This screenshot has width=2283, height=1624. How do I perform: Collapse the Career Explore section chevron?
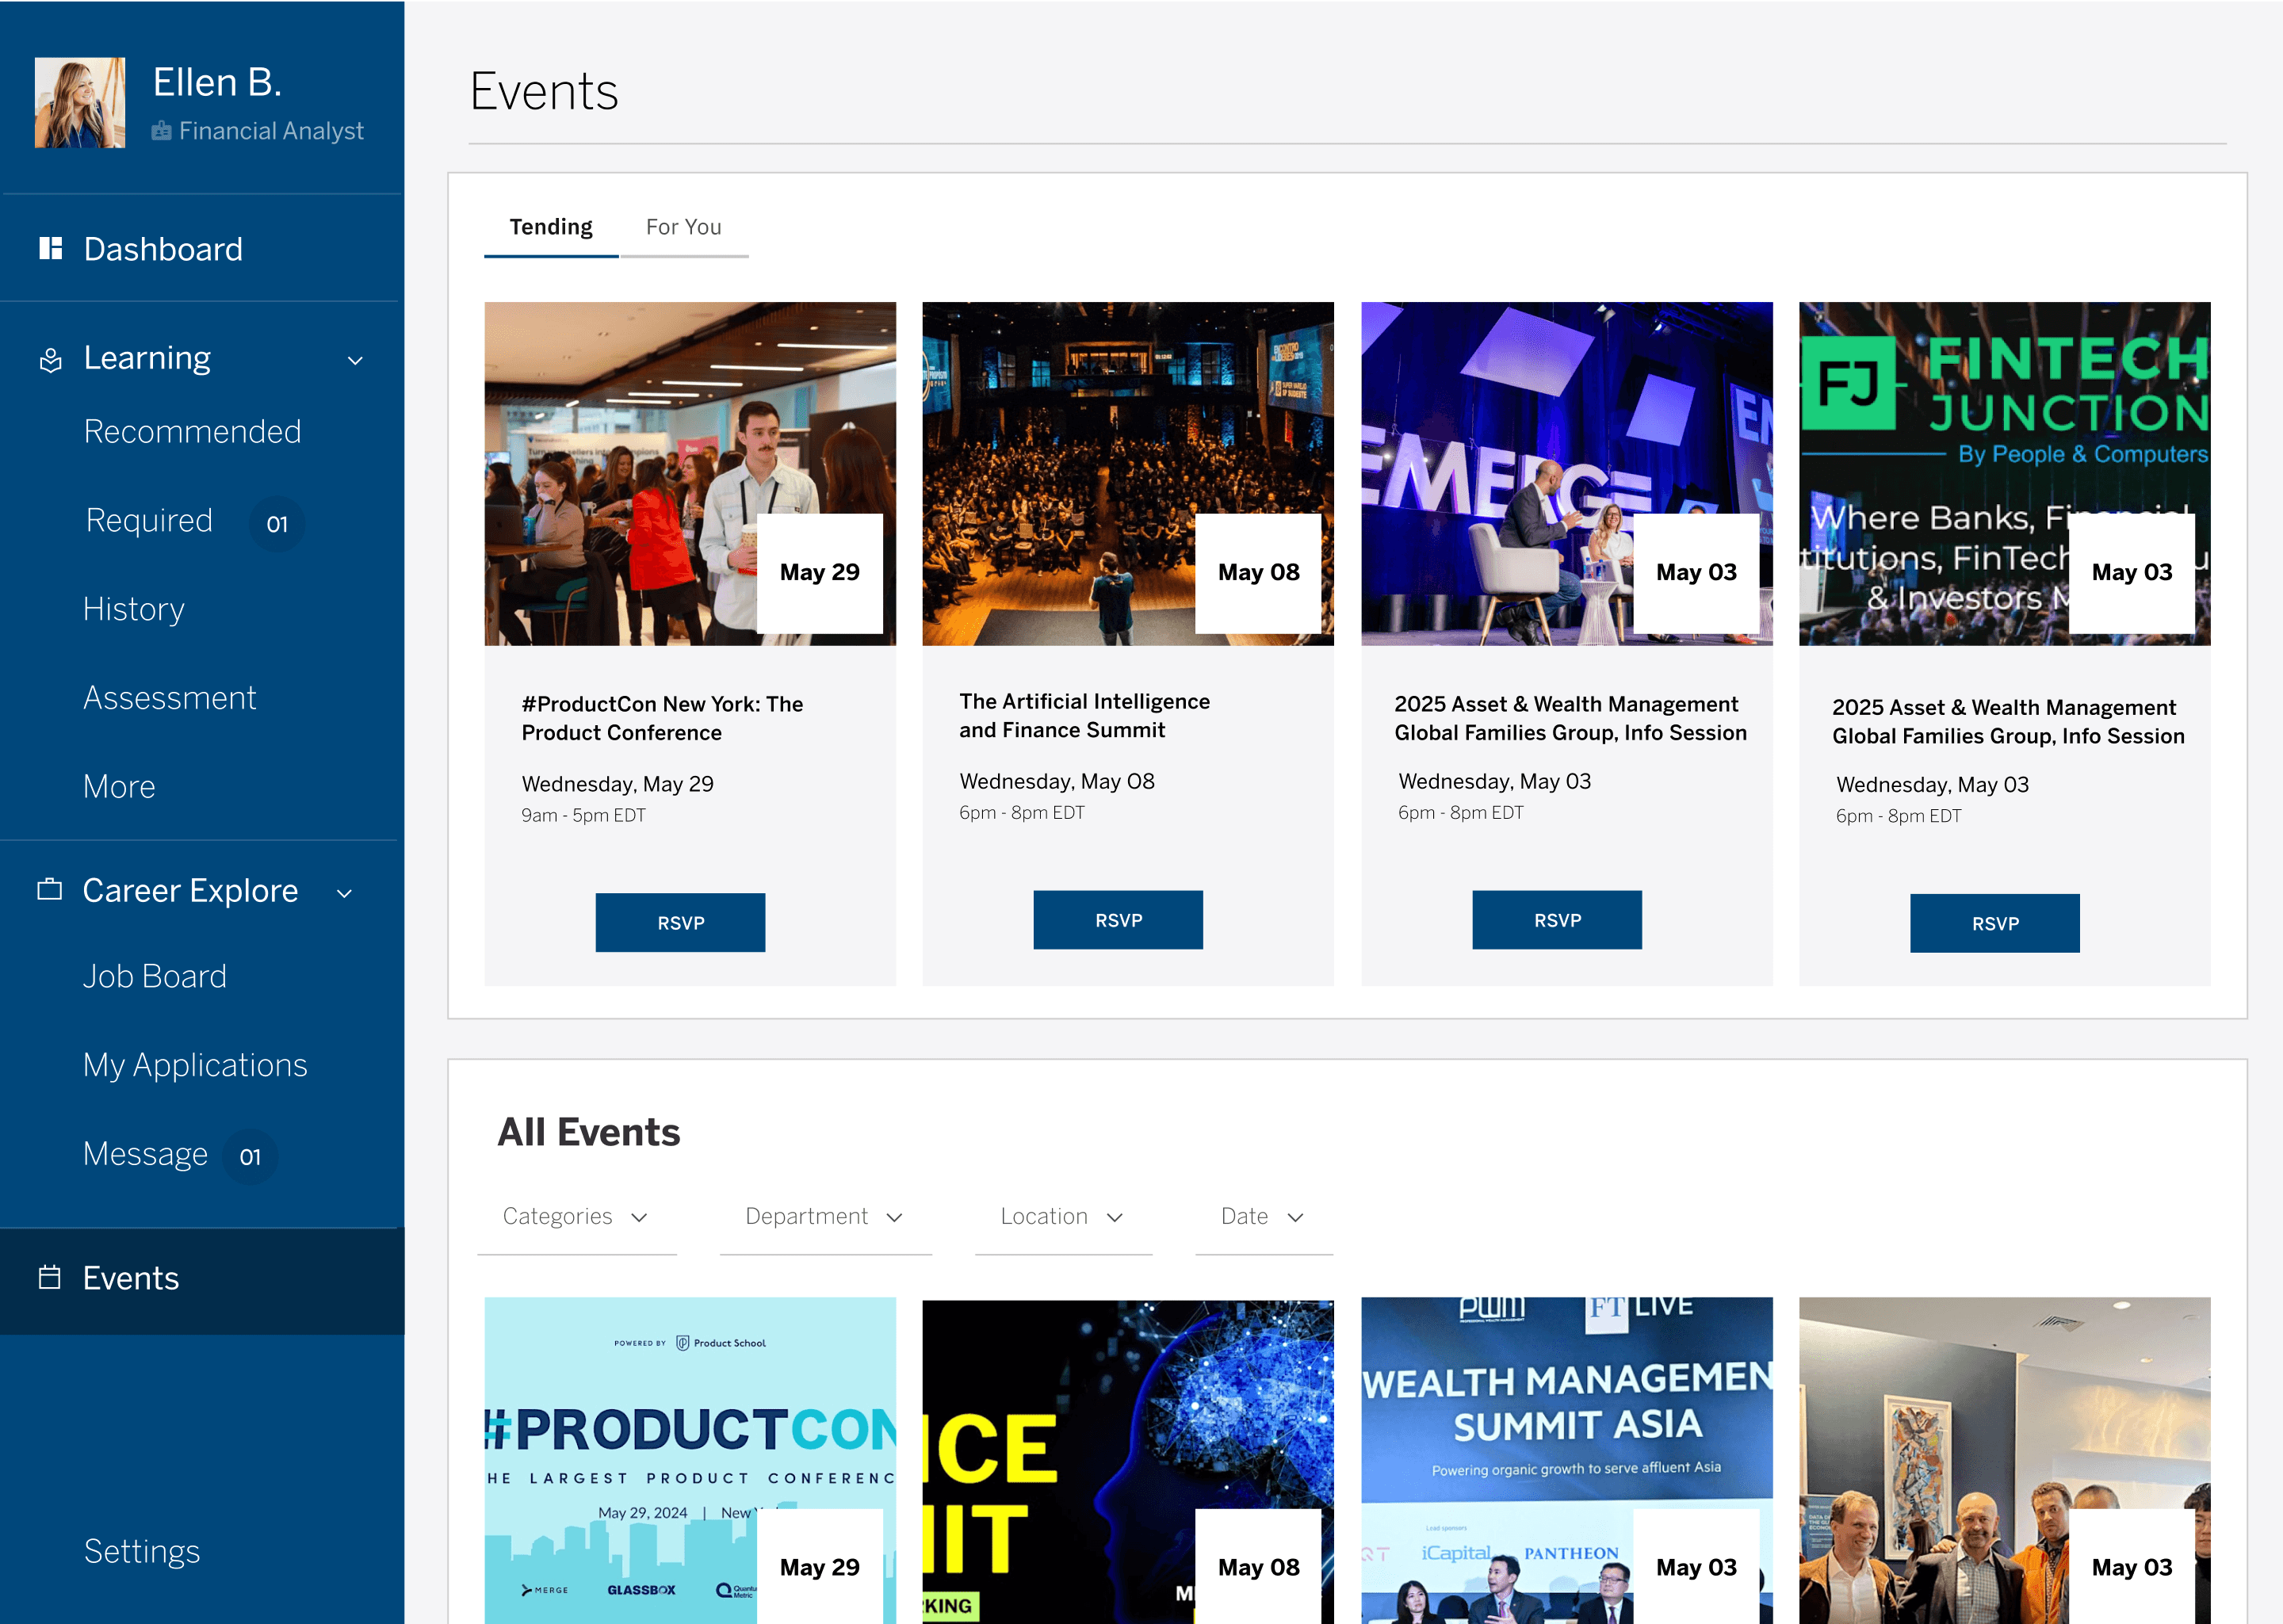click(x=345, y=893)
